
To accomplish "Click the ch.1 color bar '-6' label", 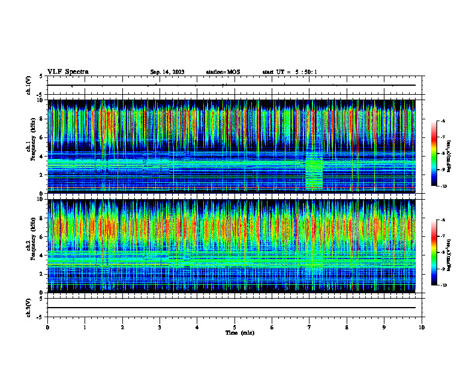I will point(443,121).
